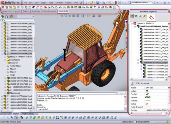Click the Zoom to Fit view icon
Screen dimensions: 171x124
point(62,16)
